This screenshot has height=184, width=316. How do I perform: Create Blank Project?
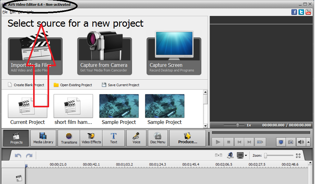click(26, 85)
